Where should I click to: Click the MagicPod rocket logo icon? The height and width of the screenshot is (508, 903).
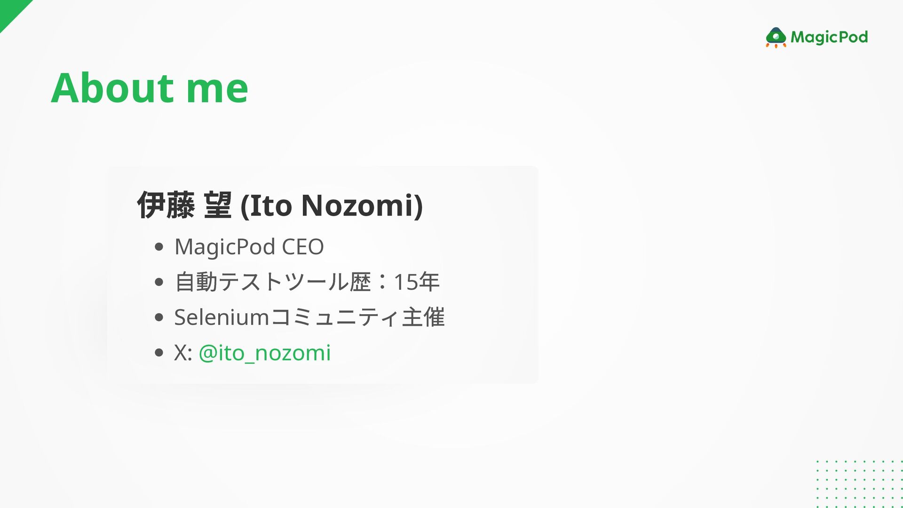pyautogui.click(x=776, y=38)
